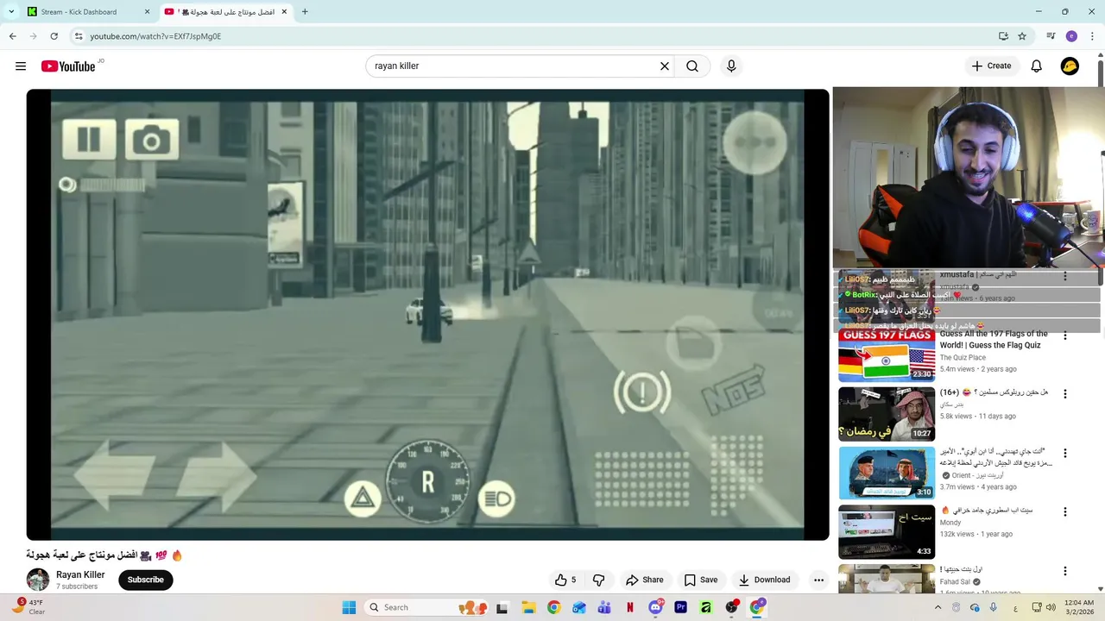The height and width of the screenshot is (621, 1105).
Task: Open the YouTube account avatar menu
Action: [x=1070, y=66]
